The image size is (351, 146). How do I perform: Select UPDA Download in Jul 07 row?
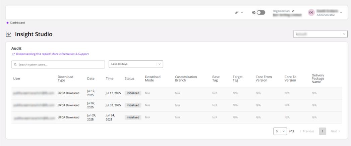point(68,105)
